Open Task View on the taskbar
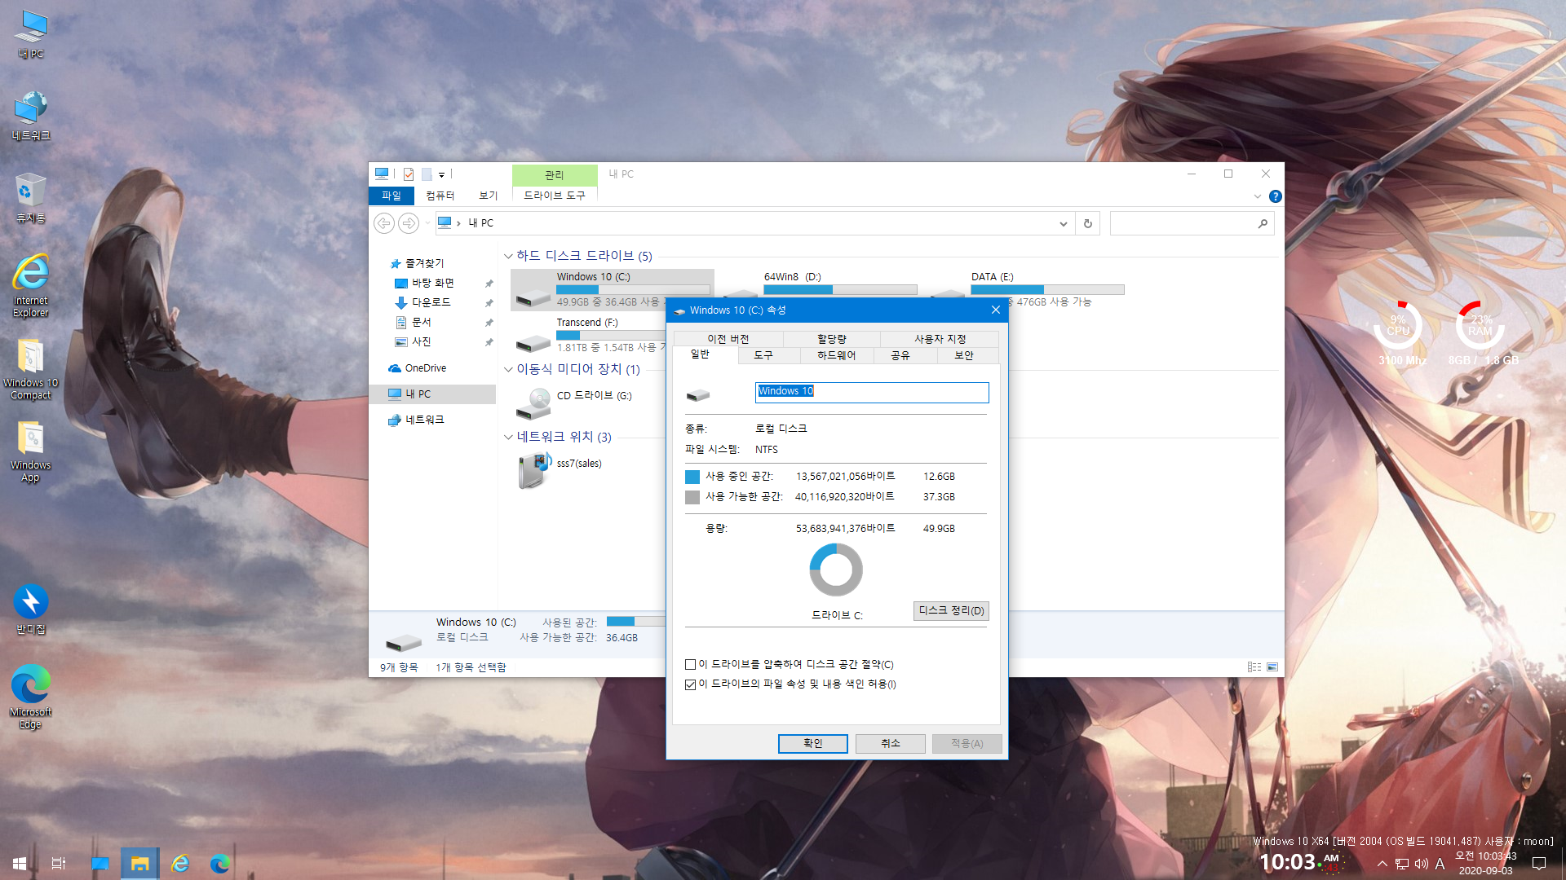The image size is (1566, 880). (x=59, y=864)
